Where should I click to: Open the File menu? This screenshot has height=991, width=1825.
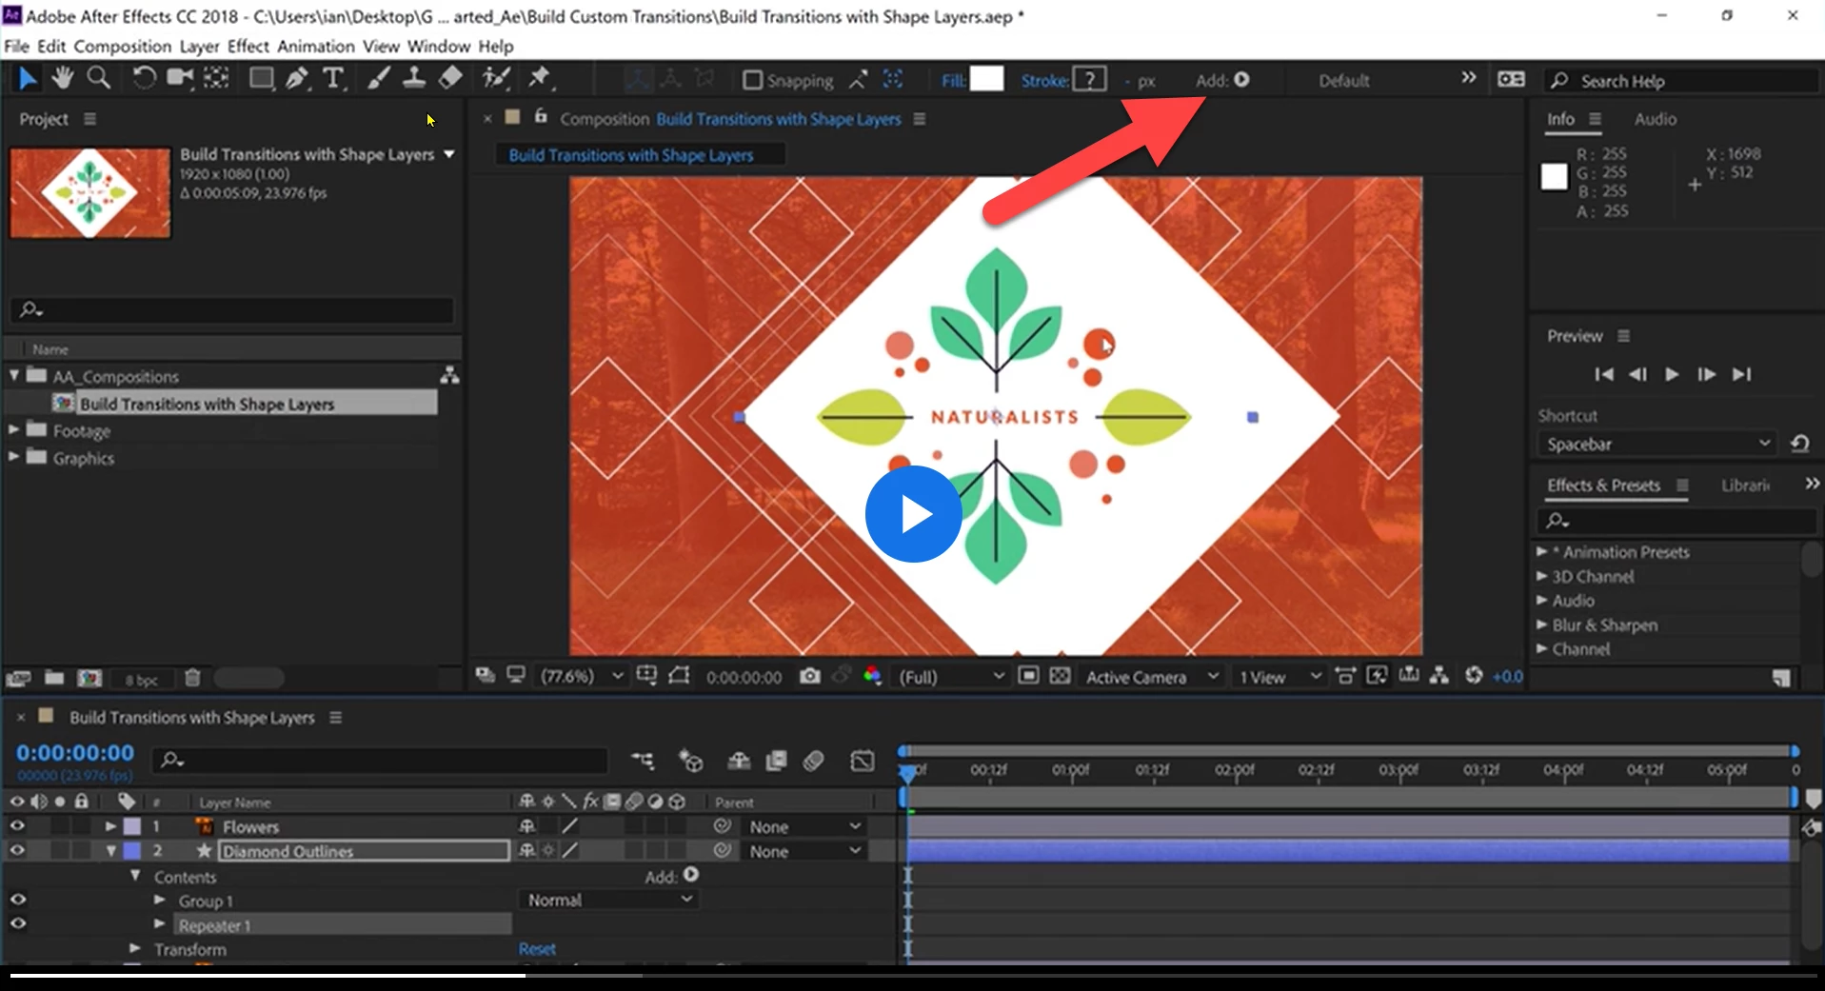16,46
